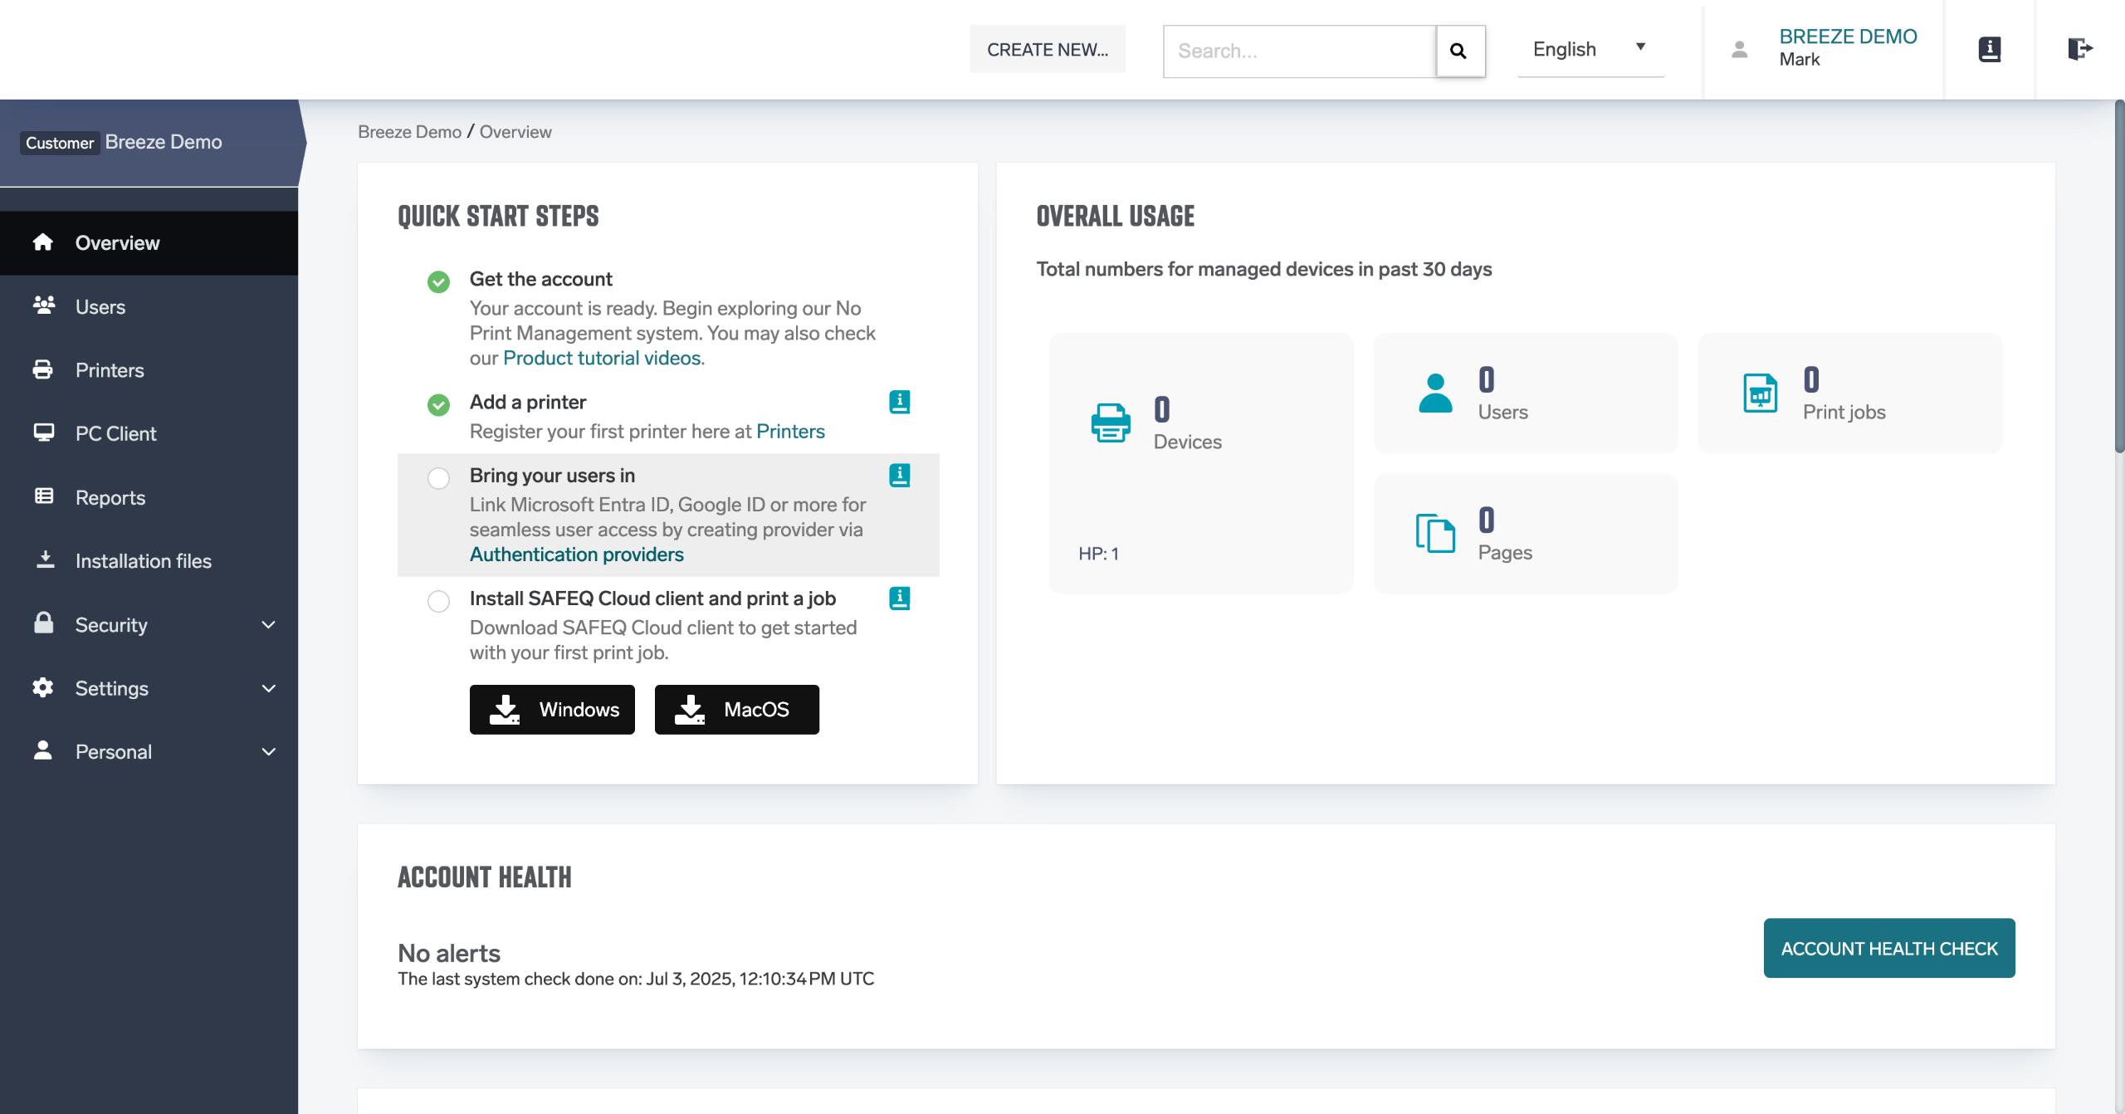Toggle the Install SAFEQ Cloud client step circle
This screenshot has width=2125, height=1114.
point(438,601)
